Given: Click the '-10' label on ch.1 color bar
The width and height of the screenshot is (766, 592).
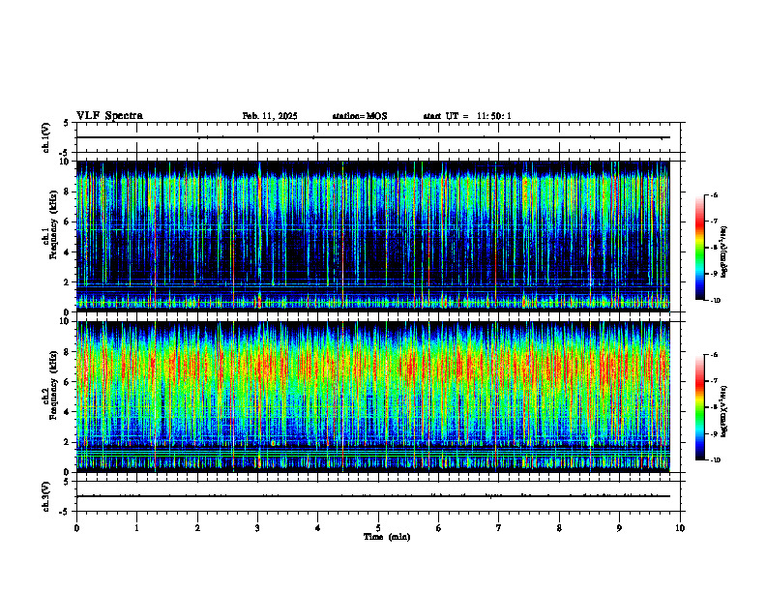Looking at the screenshot, I should point(715,301).
